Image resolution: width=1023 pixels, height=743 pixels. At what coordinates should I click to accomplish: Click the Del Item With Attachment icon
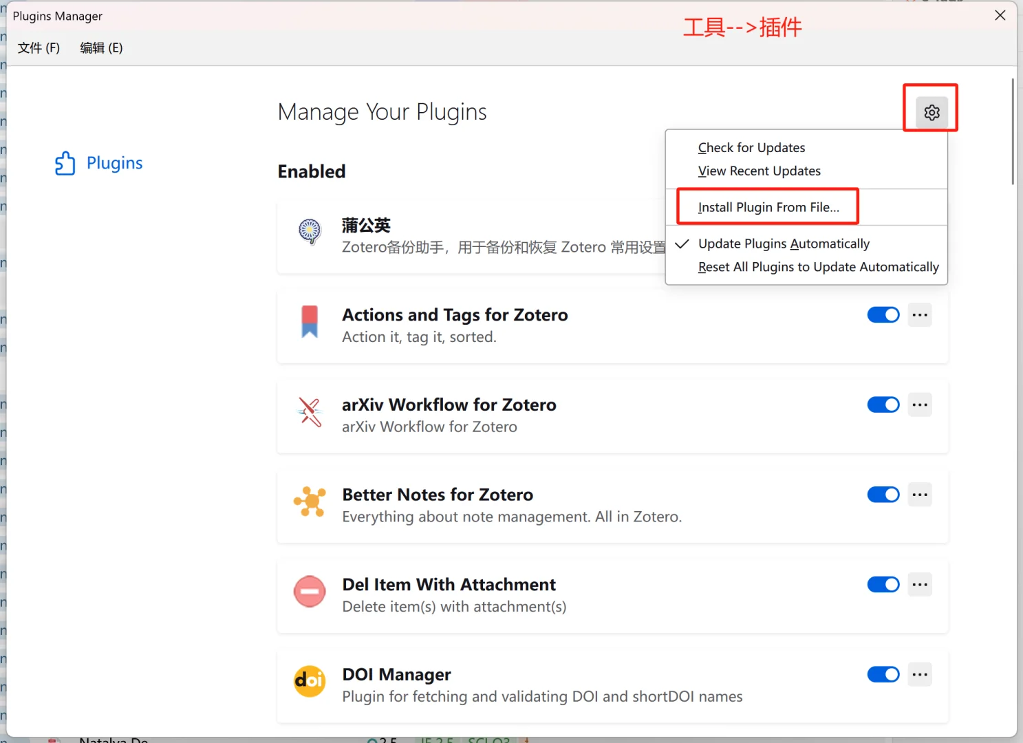[310, 592]
